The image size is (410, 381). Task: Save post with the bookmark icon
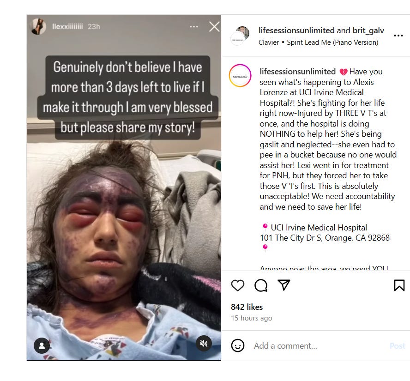399,285
